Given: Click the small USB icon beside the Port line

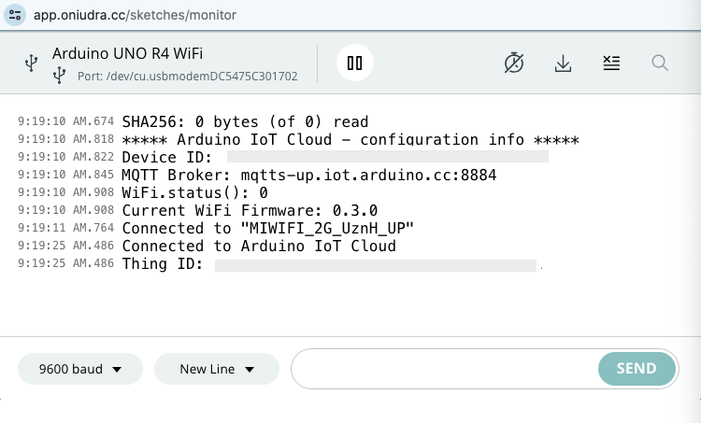Looking at the screenshot, I should point(60,76).
